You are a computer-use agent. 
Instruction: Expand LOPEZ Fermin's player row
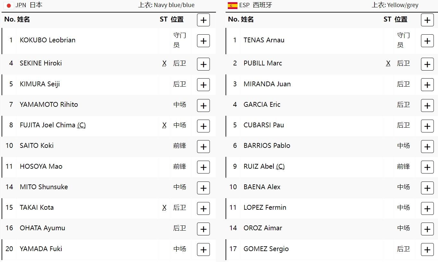pos(427,208)
